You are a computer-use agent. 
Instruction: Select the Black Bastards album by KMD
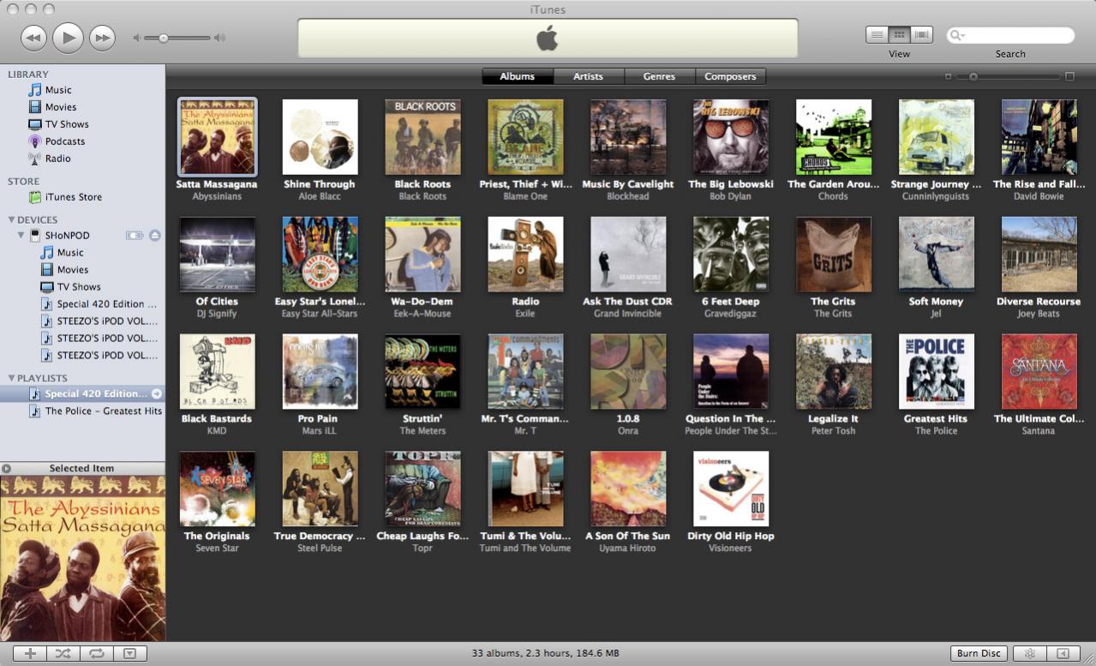pyautogui.click(x=217, y=372)
